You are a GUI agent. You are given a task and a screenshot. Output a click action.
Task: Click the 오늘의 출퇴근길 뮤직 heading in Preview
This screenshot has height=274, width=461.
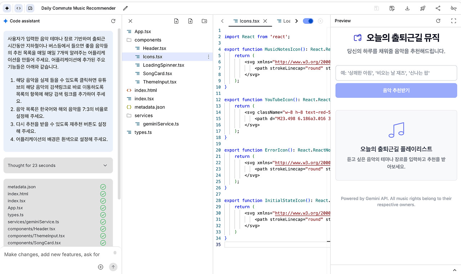point(403,38)
